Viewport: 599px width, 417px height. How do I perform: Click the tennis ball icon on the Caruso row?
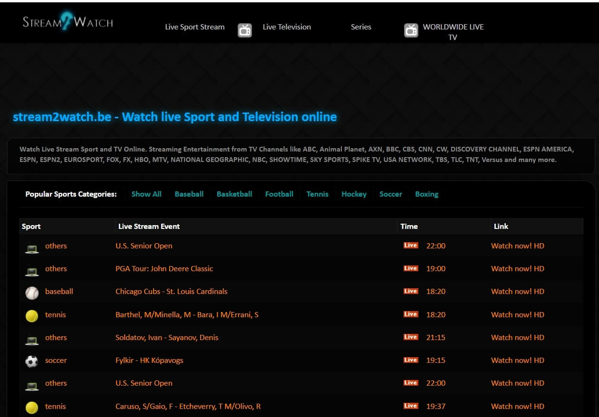pyautogui.click(x=31, y=407)
